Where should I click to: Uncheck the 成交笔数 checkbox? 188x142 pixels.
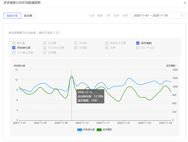point(138,43)
